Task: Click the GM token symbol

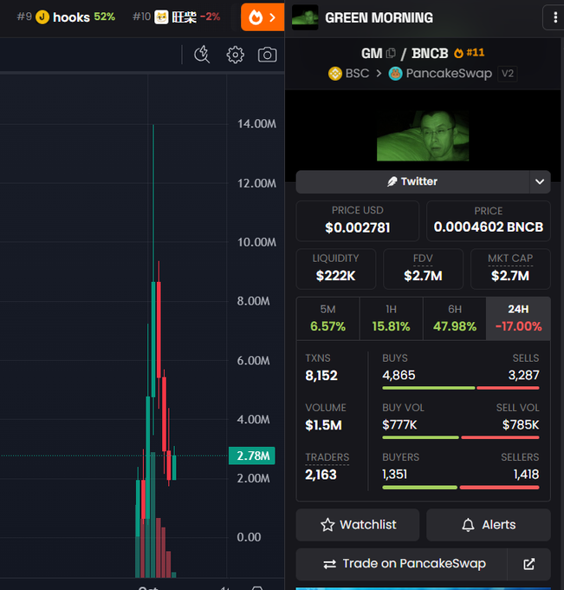Action: tap(372, 53)
